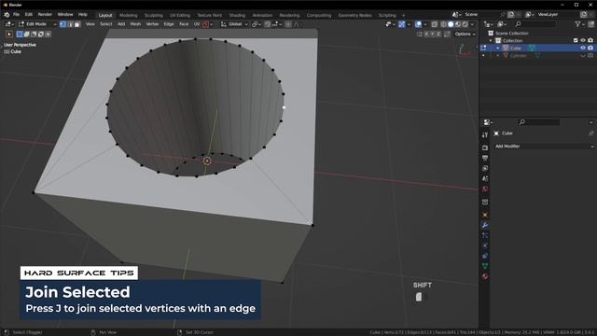
Task: Open the viewport Face menu
Action: [184, 24]
